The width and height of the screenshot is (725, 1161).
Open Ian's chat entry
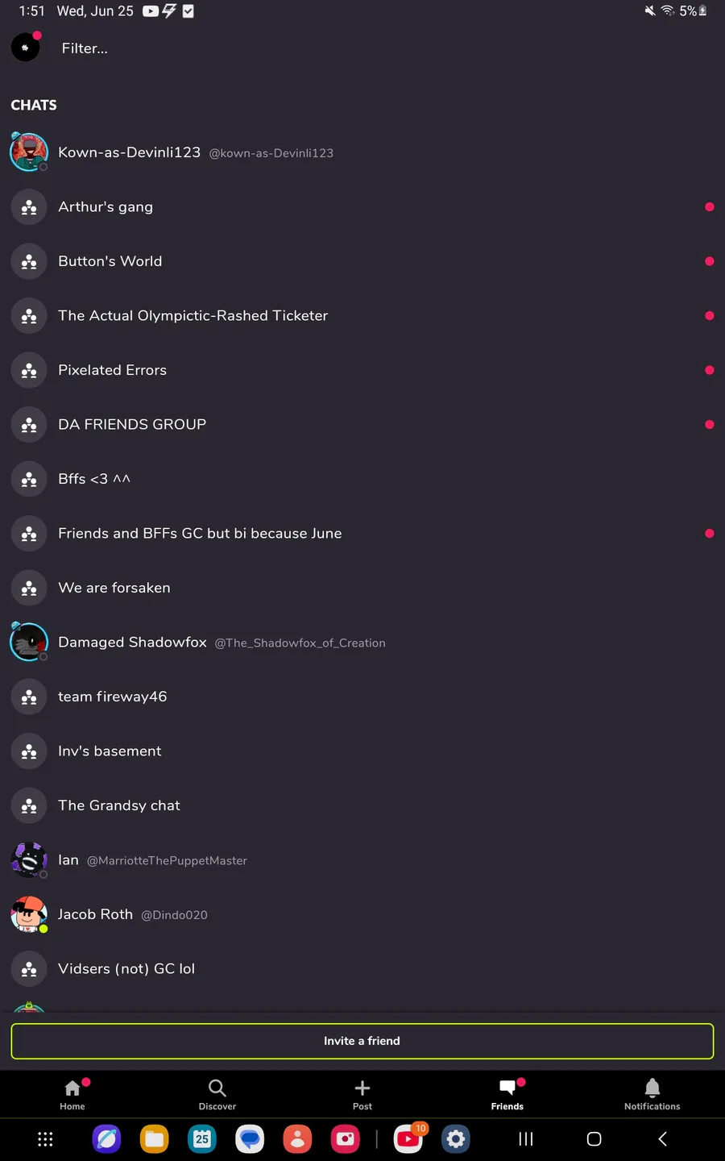pyautogui.click(x=362, y=860)
